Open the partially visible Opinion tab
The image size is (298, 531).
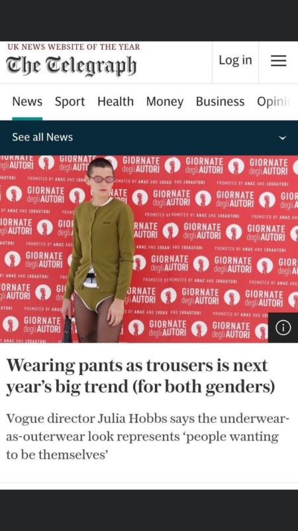pos(274,102)
